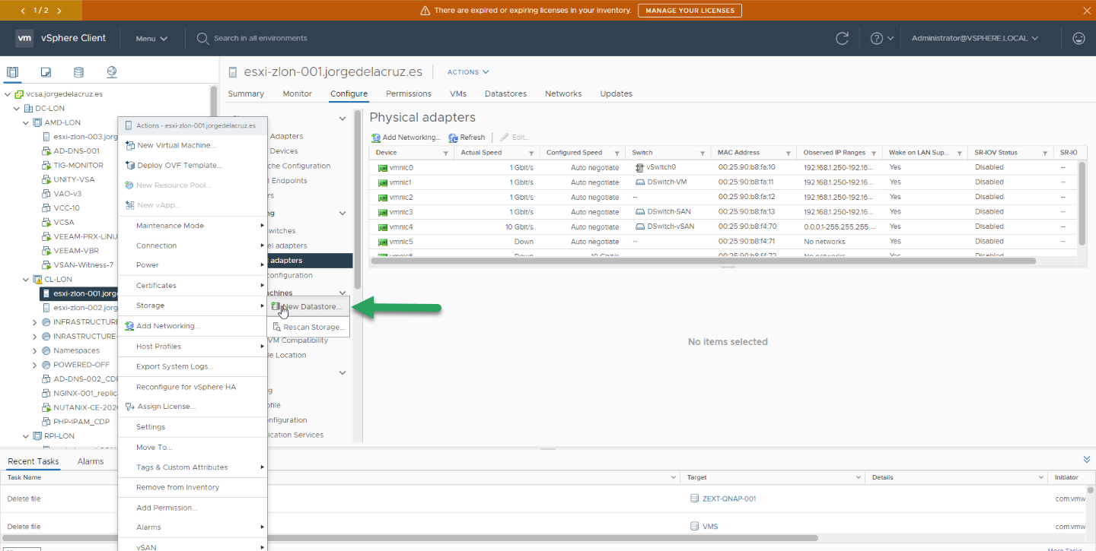Click the vm logo in the header
Image resolution: width=1096 pixels, height=551 pixels.
24,38
